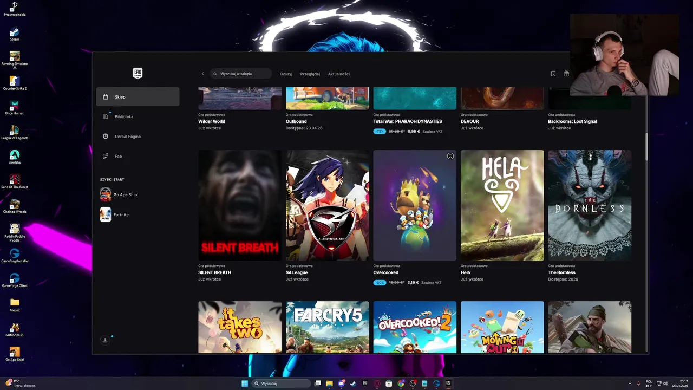Switch to the Aktualności tab
Viewport: 693px width, 390px height.
pos(339,74)
